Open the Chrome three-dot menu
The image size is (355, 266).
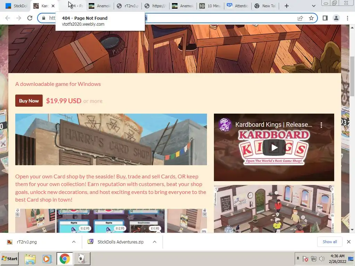(347, 18)
